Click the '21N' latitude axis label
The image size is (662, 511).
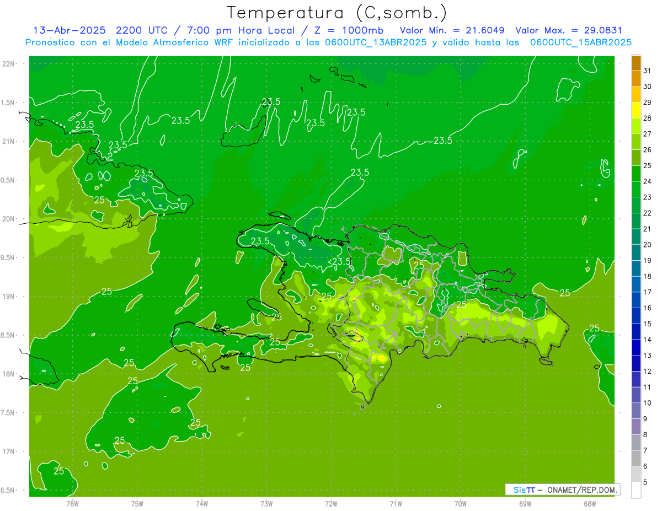9,142
